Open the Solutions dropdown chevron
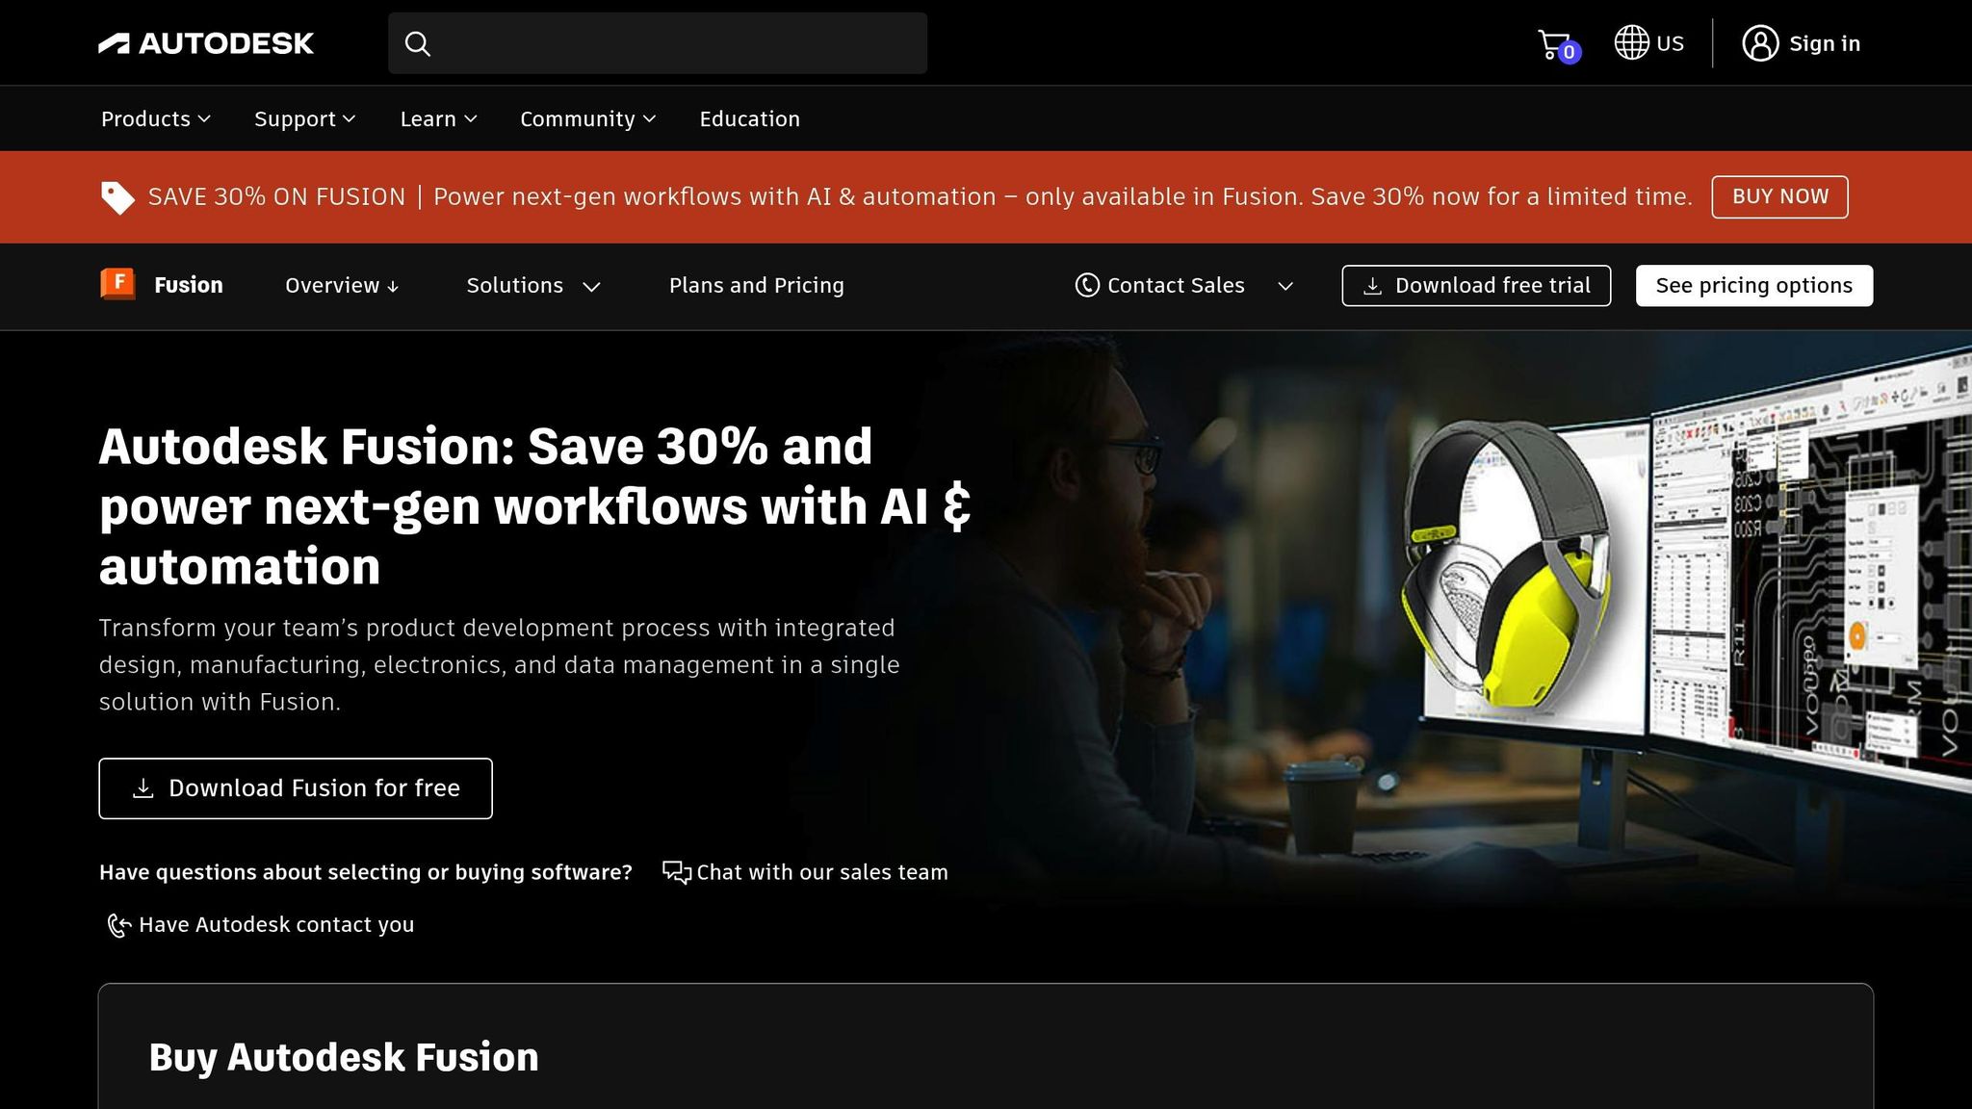This screenshot has width=1972, height=1109. 592,287
